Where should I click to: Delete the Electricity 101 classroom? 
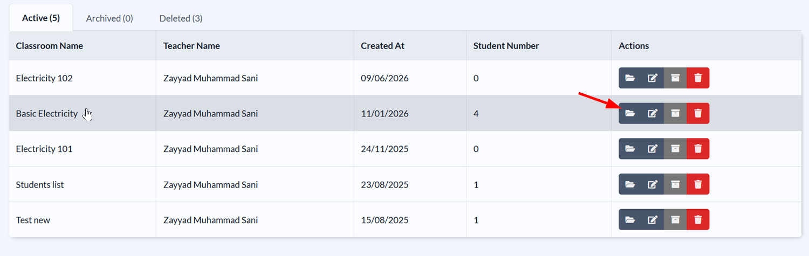coord(698,149)
